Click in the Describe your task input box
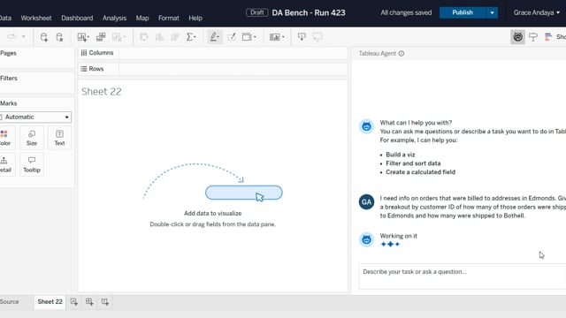The height and width of the screenshot is (318, 566). click(462, 276)
